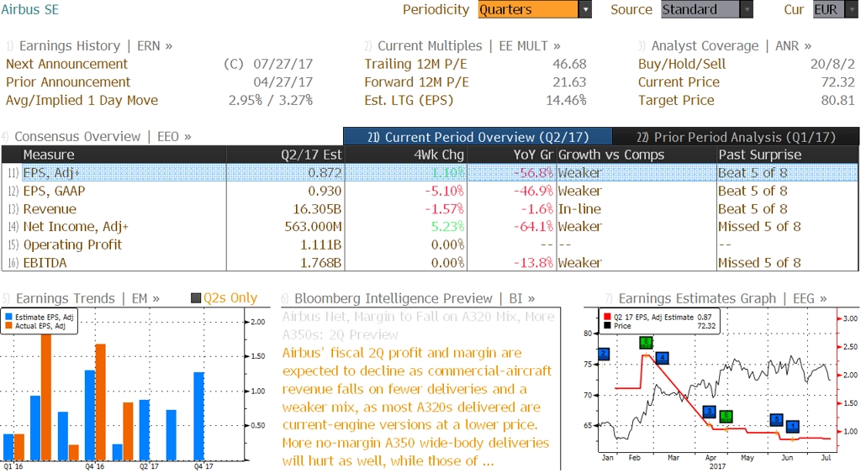Select the EPS, Adj+ measure row
This screenshot has height=473, width=861.
point(430,173)
